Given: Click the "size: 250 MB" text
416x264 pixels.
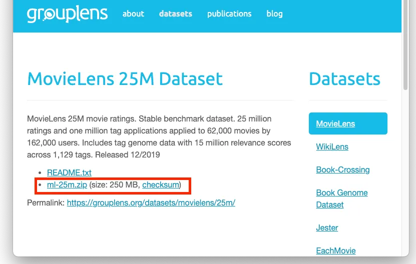Looking at the screenshot, I should [x=115, y=184].
